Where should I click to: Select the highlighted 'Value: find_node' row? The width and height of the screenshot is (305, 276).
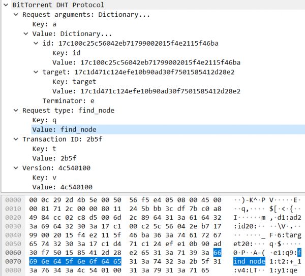168,130
